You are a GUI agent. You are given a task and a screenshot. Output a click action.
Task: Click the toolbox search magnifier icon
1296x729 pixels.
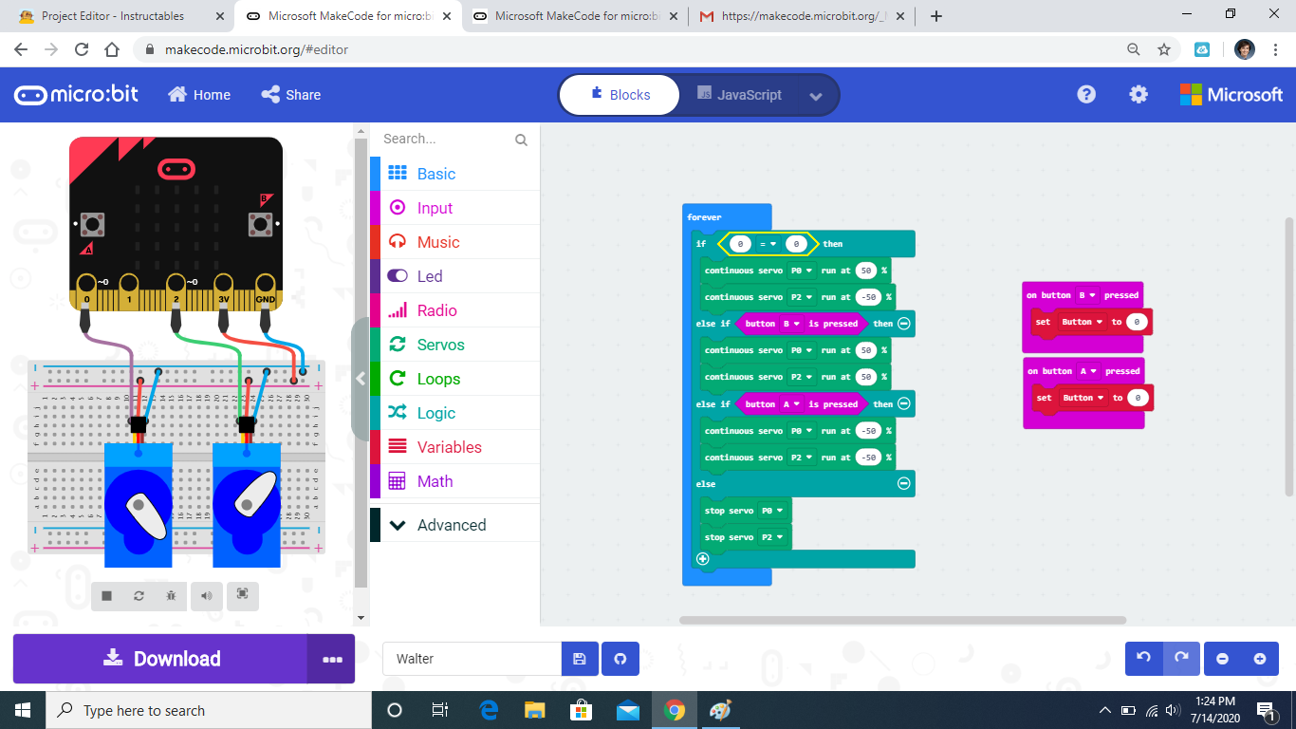click(x=521, y=140)
